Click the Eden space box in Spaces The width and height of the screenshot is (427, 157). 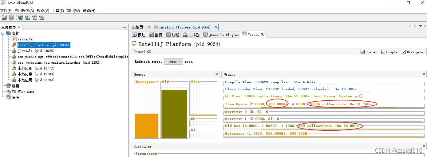pyautogui.click(x=203, y=99)
